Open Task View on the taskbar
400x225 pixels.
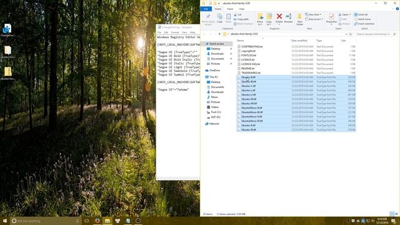pos(86,221)
